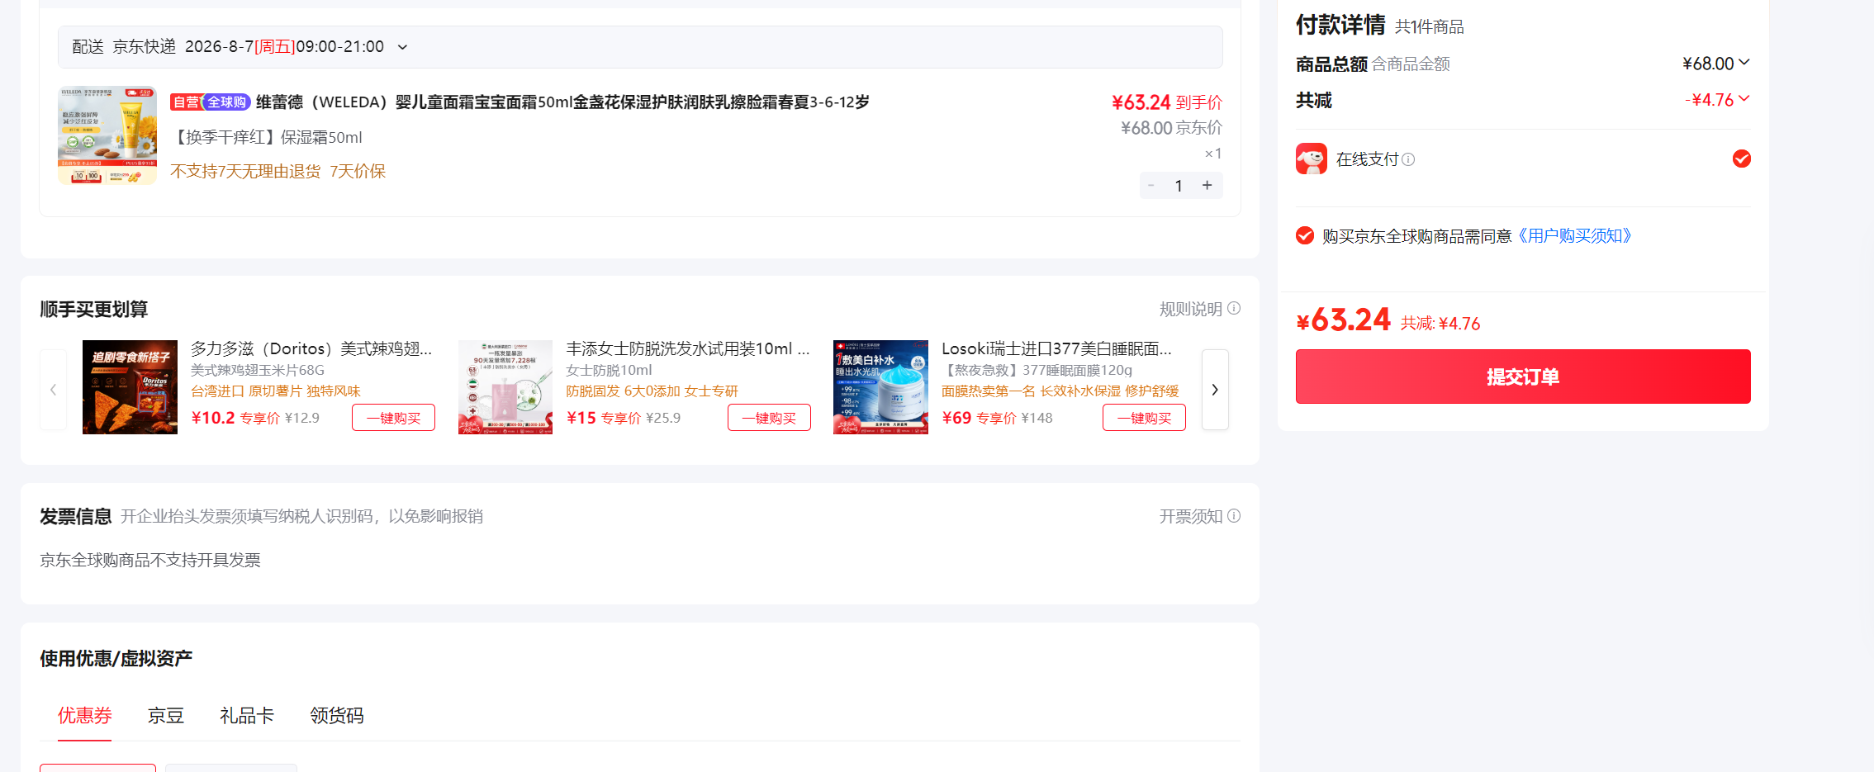Open the Losoki 美白睡眠面膜 product title
This screenshot has width=1874, height=772.
click(x=1056, y=349)
